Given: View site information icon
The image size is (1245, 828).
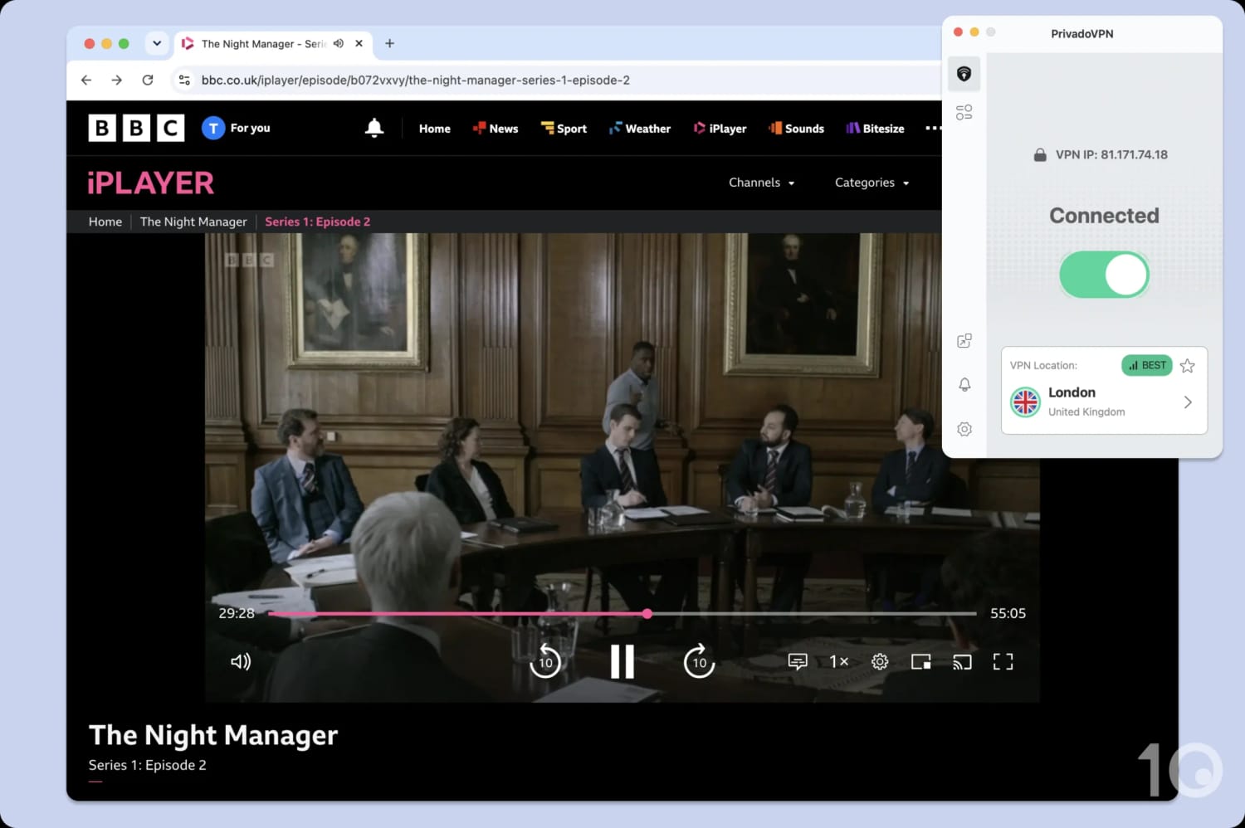Looking at the screenshot, I should pos(184,80).
